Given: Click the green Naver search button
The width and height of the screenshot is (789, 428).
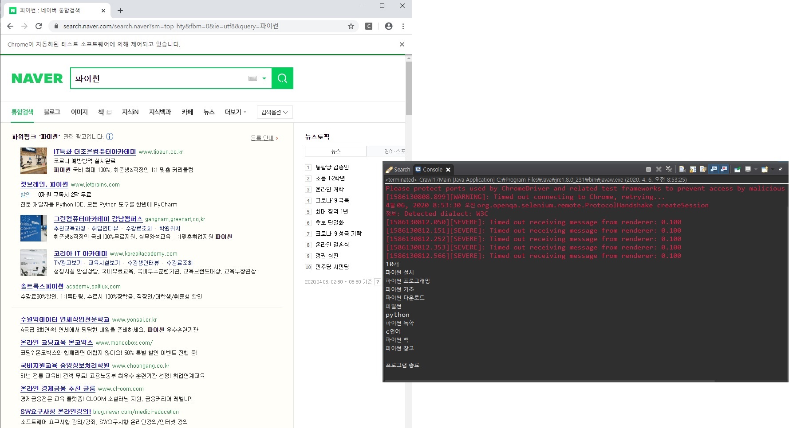Looking at the screenshot, I should coord(282,78).
